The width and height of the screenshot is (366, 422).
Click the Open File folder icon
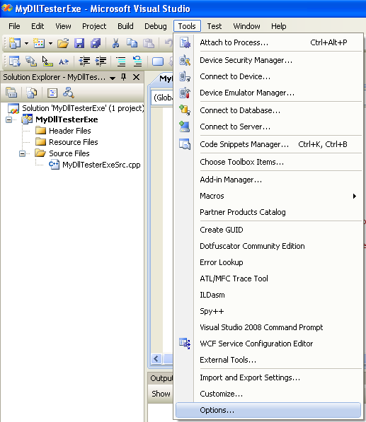click(63, 43)
